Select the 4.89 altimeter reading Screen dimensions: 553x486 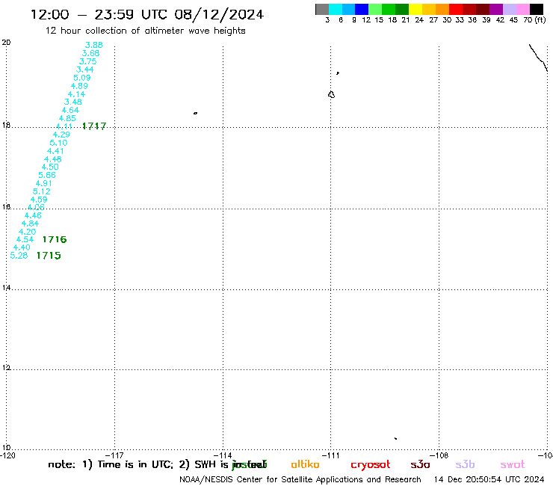point(79,86)
